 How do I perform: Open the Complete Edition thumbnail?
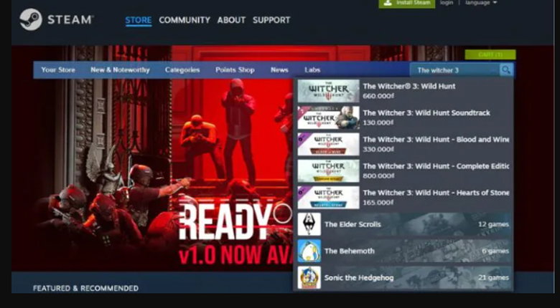click(329, 171)
